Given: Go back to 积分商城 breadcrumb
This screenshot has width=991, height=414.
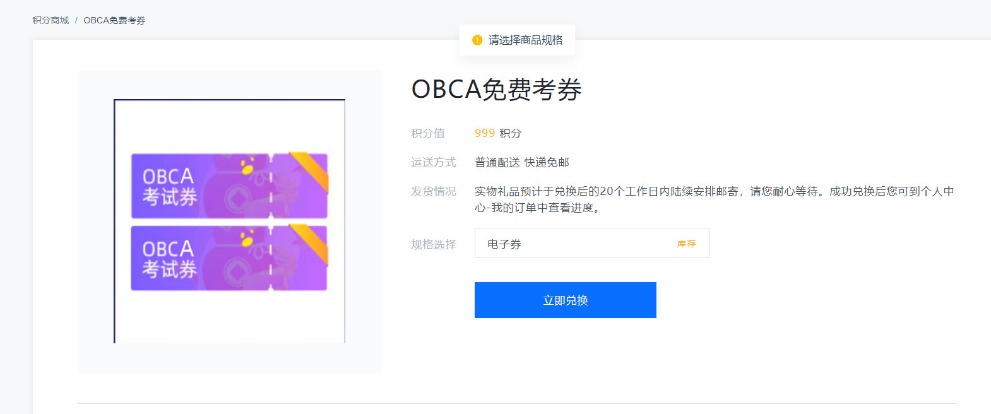Looking at the screenshot, I should tap(50, 20).
